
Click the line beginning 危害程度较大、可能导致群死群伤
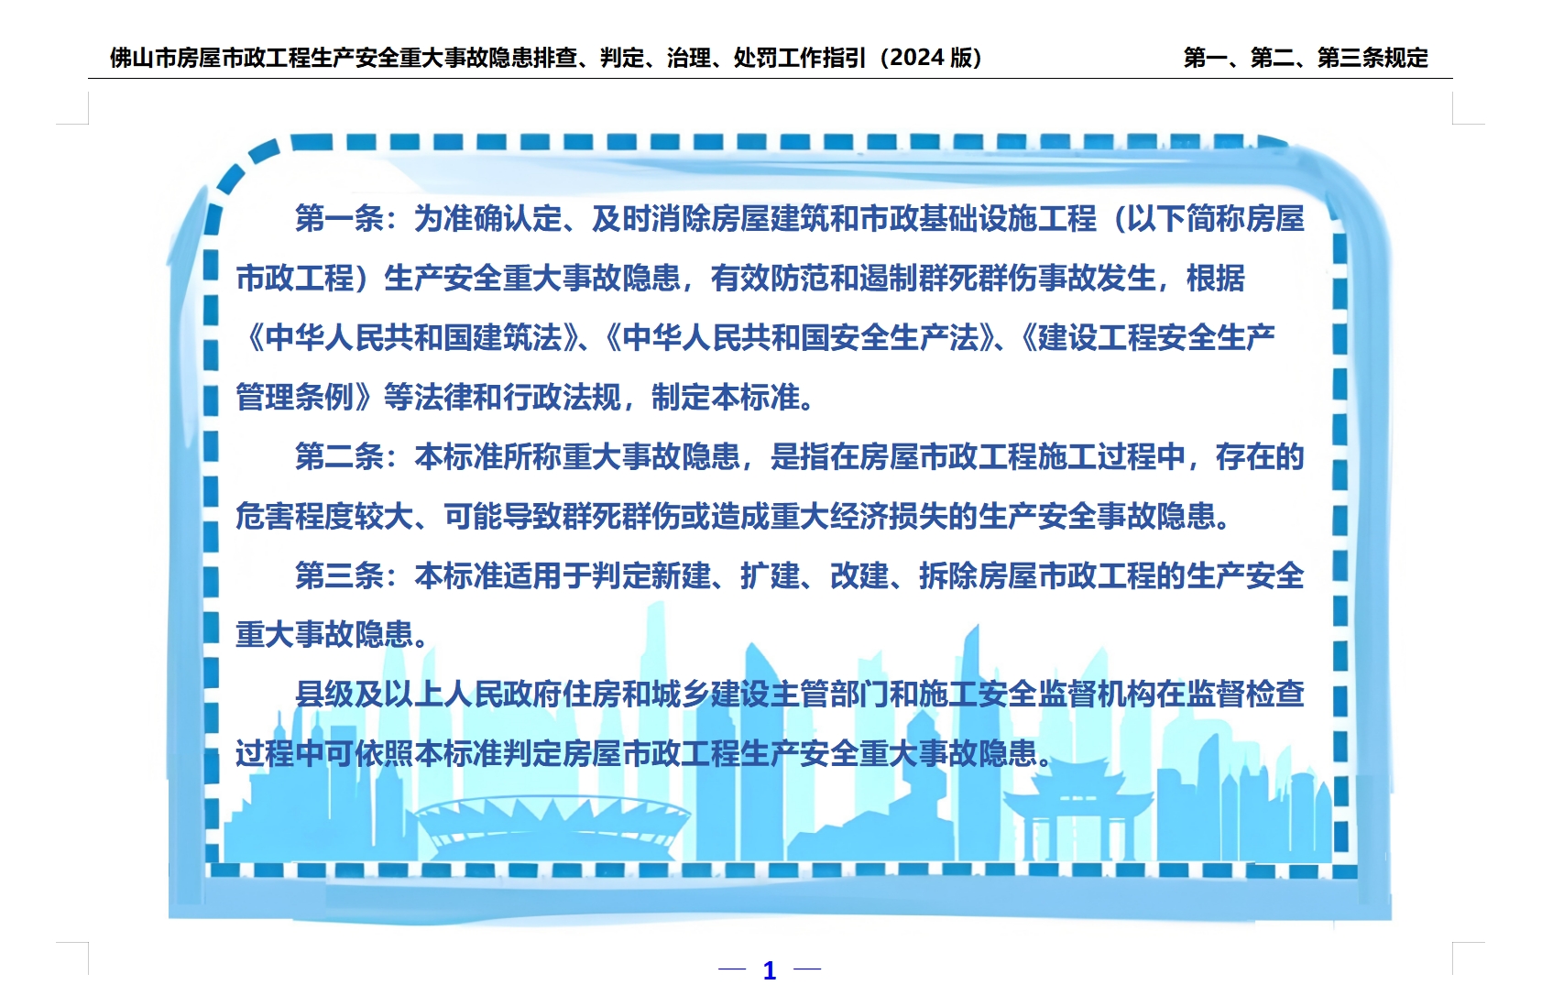(734, 516)
